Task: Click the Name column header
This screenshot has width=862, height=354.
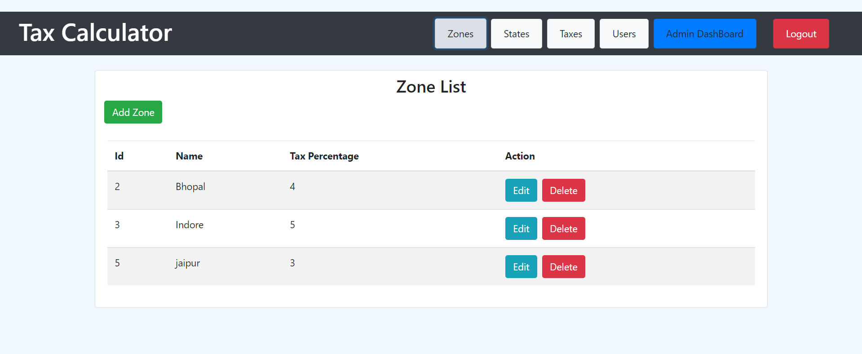Action: tap(189, 156)
